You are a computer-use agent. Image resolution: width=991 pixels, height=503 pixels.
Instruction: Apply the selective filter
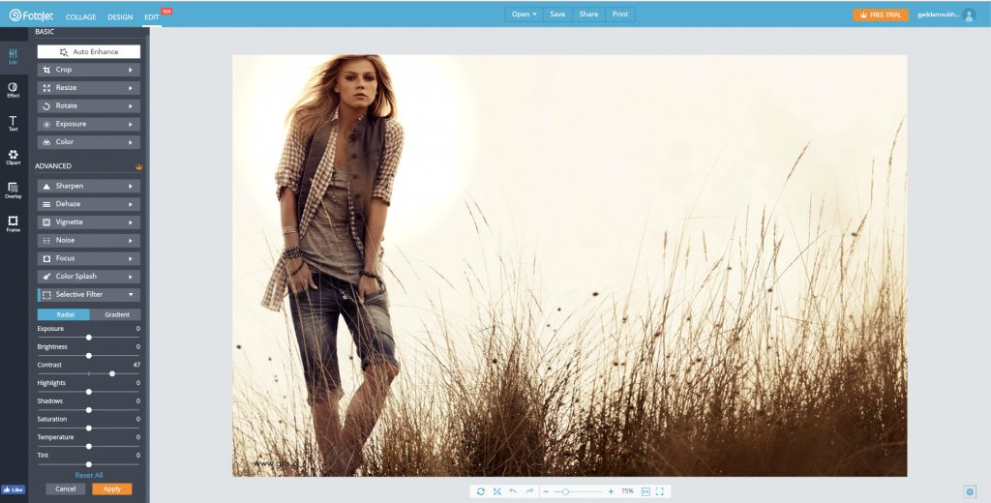click(x=112, y=489)
